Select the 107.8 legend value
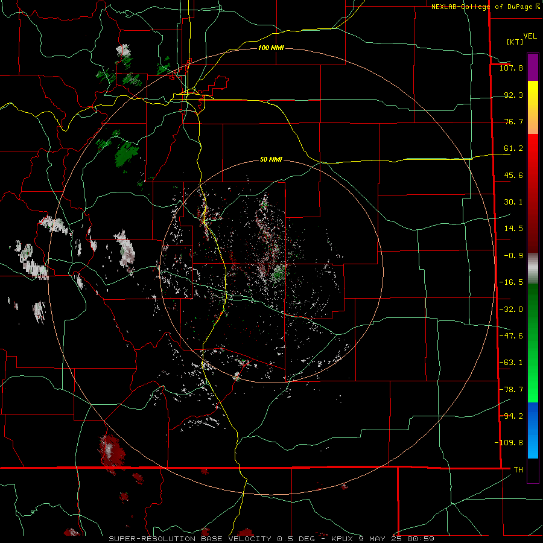 (511, 68)
